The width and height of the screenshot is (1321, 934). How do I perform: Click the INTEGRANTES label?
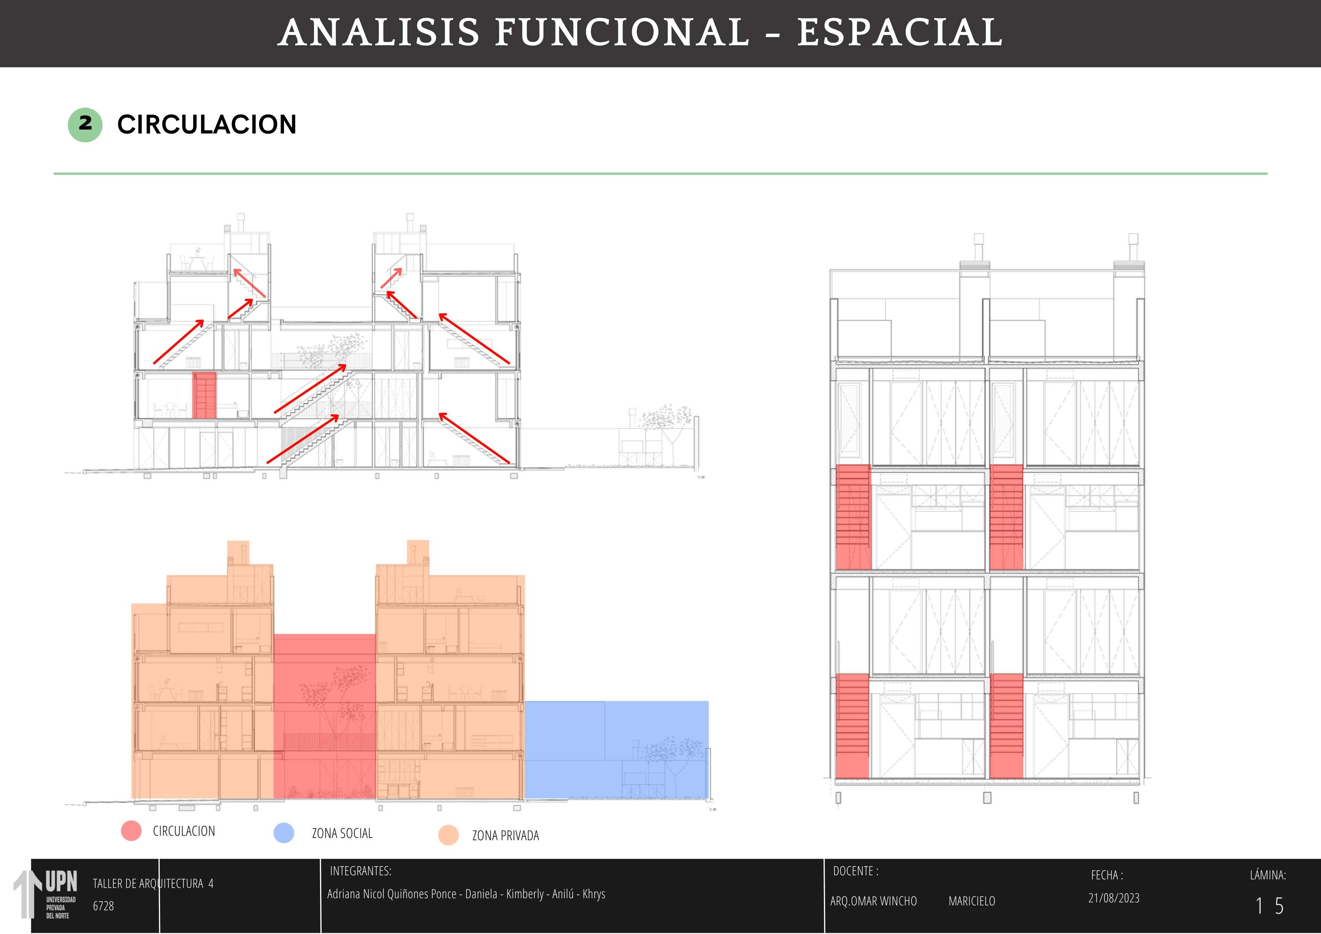point(360,871)
